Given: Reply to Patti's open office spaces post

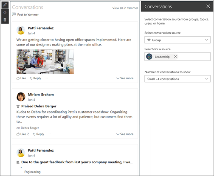Looking at the screenshot, I should tap(35, 78).
